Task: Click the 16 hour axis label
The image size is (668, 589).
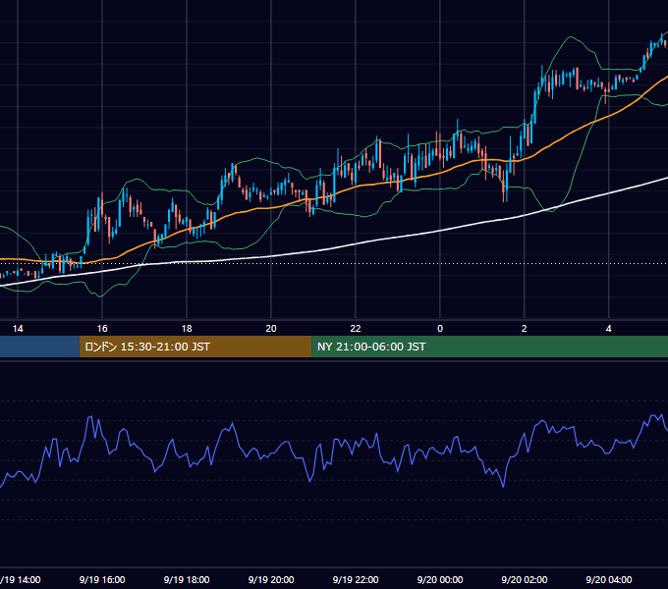Action: coord(102,329)
